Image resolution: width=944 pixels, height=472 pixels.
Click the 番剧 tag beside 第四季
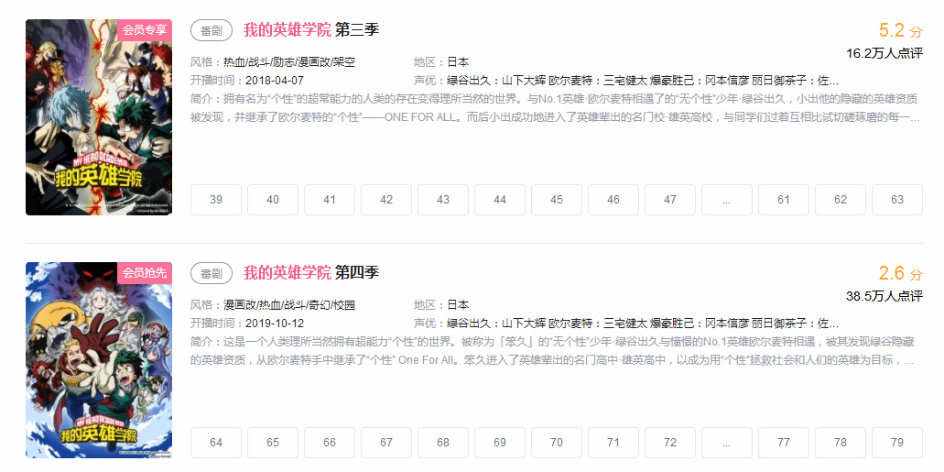[212, 273]
